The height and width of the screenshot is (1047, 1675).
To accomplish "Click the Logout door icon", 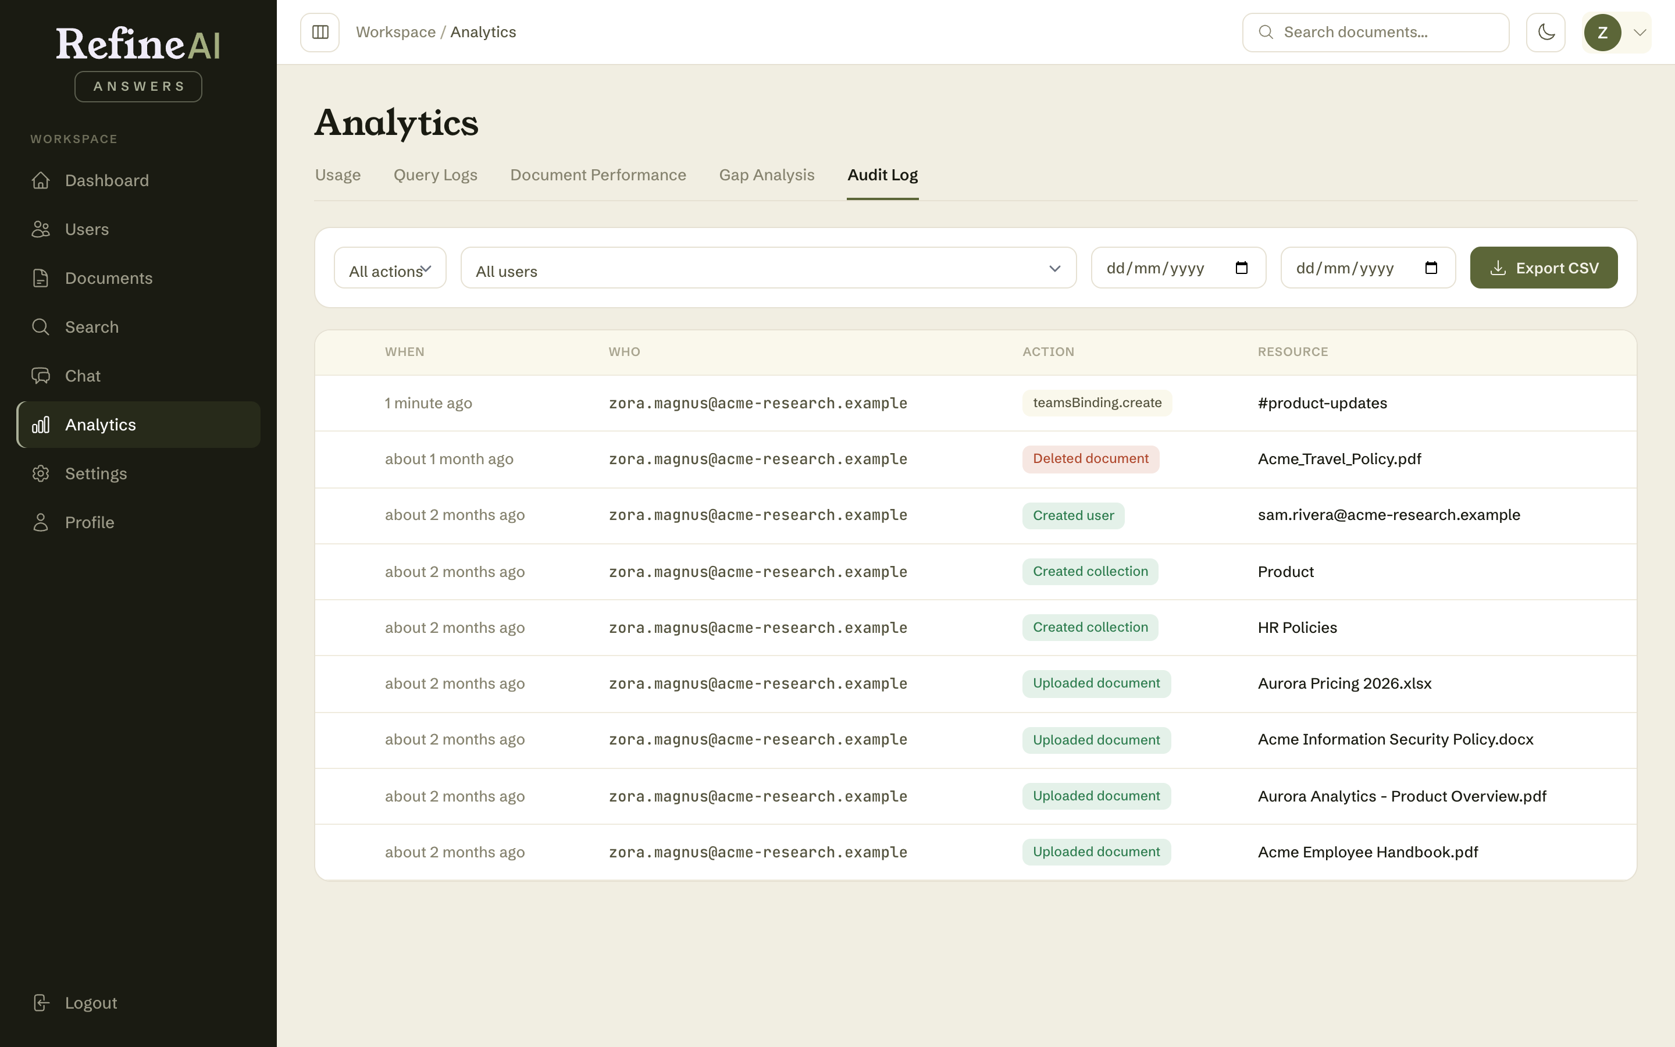I will pos(41,1003).
